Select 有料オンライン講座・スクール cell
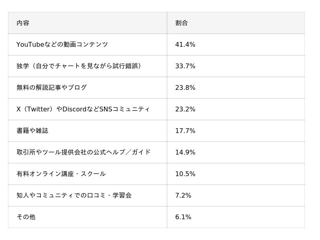320x240 pixels. coord(61,174)
